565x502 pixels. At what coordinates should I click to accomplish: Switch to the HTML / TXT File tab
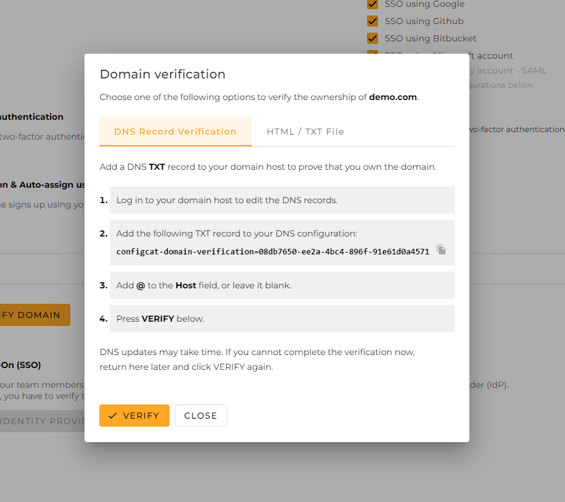tap(305, 132)
